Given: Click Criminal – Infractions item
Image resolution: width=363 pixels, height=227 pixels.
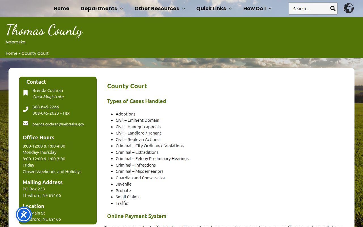Looking at the screenshot, I should pyautogui.click(x=136, y=165).
